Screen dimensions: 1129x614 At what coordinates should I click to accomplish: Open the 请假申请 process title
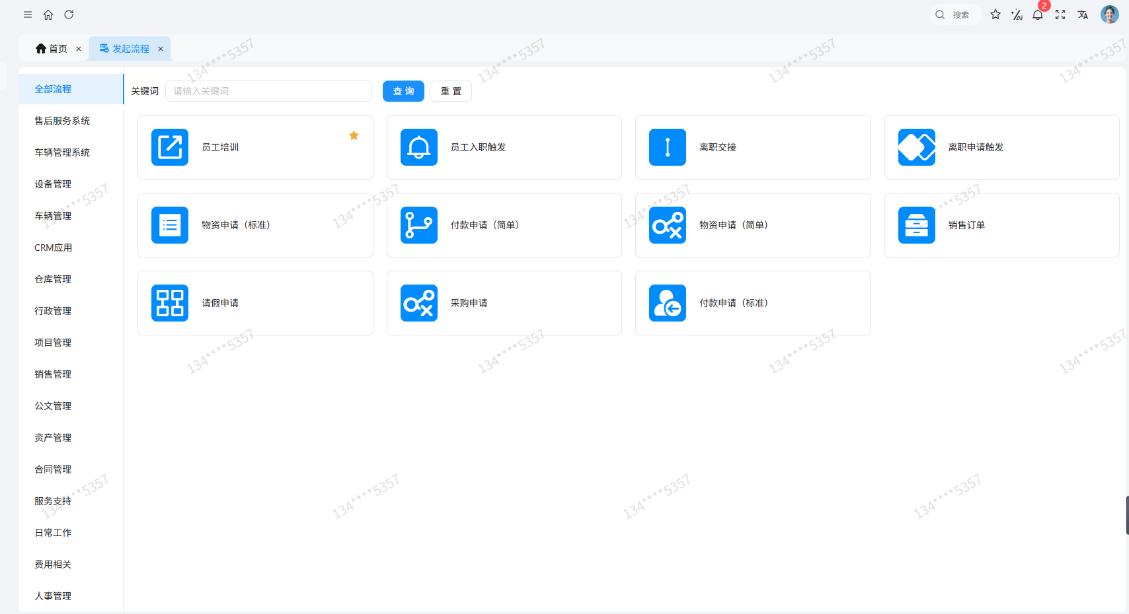220,303
